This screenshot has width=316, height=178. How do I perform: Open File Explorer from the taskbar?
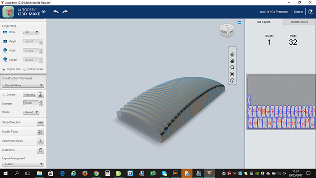(39, 173)
